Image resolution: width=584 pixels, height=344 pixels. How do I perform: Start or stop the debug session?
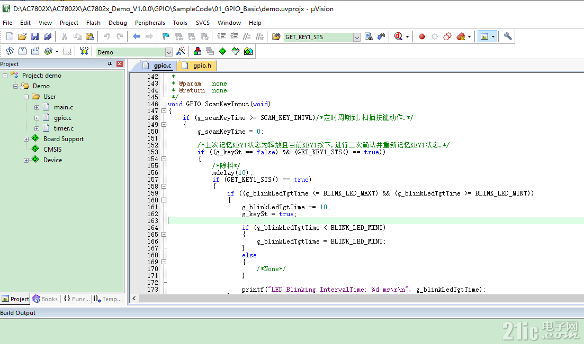pos(398,36)
